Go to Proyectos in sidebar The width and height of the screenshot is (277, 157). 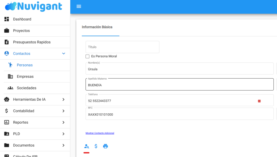pos(35,31)
